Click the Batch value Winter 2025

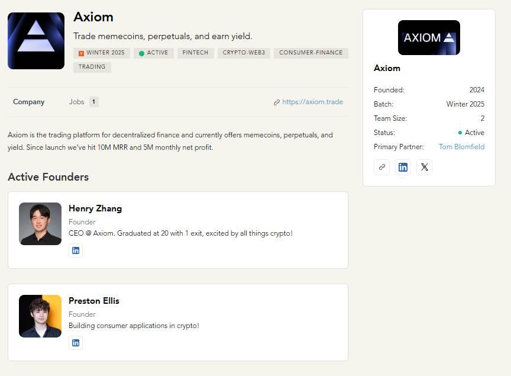click(x=465, y=104)
